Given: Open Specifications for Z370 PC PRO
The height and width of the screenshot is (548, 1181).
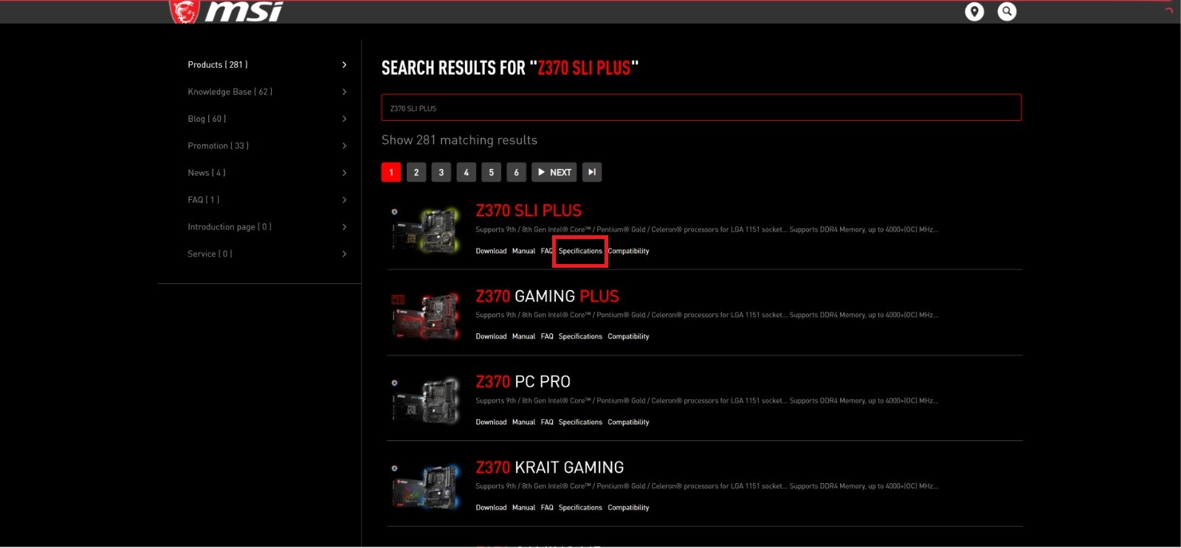Looking at the screenshot, I should point(580,423).
